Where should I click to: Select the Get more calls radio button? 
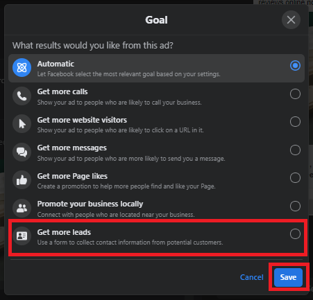click(295, 94)
